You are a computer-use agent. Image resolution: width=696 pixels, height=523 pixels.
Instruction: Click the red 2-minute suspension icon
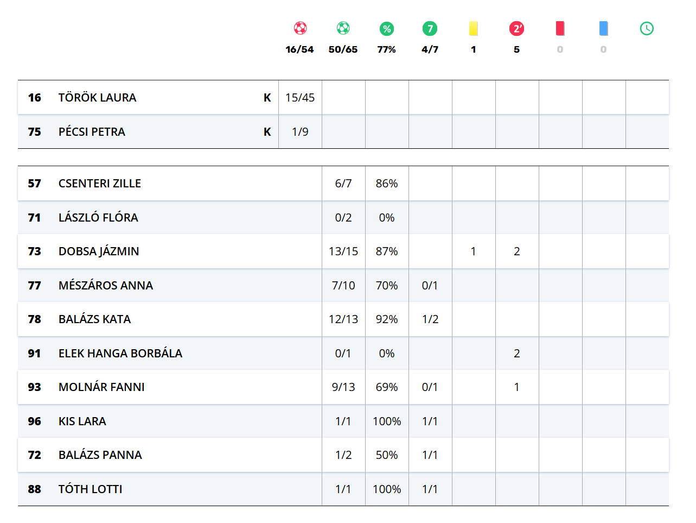pyautogui.click(x=516, y=29)
